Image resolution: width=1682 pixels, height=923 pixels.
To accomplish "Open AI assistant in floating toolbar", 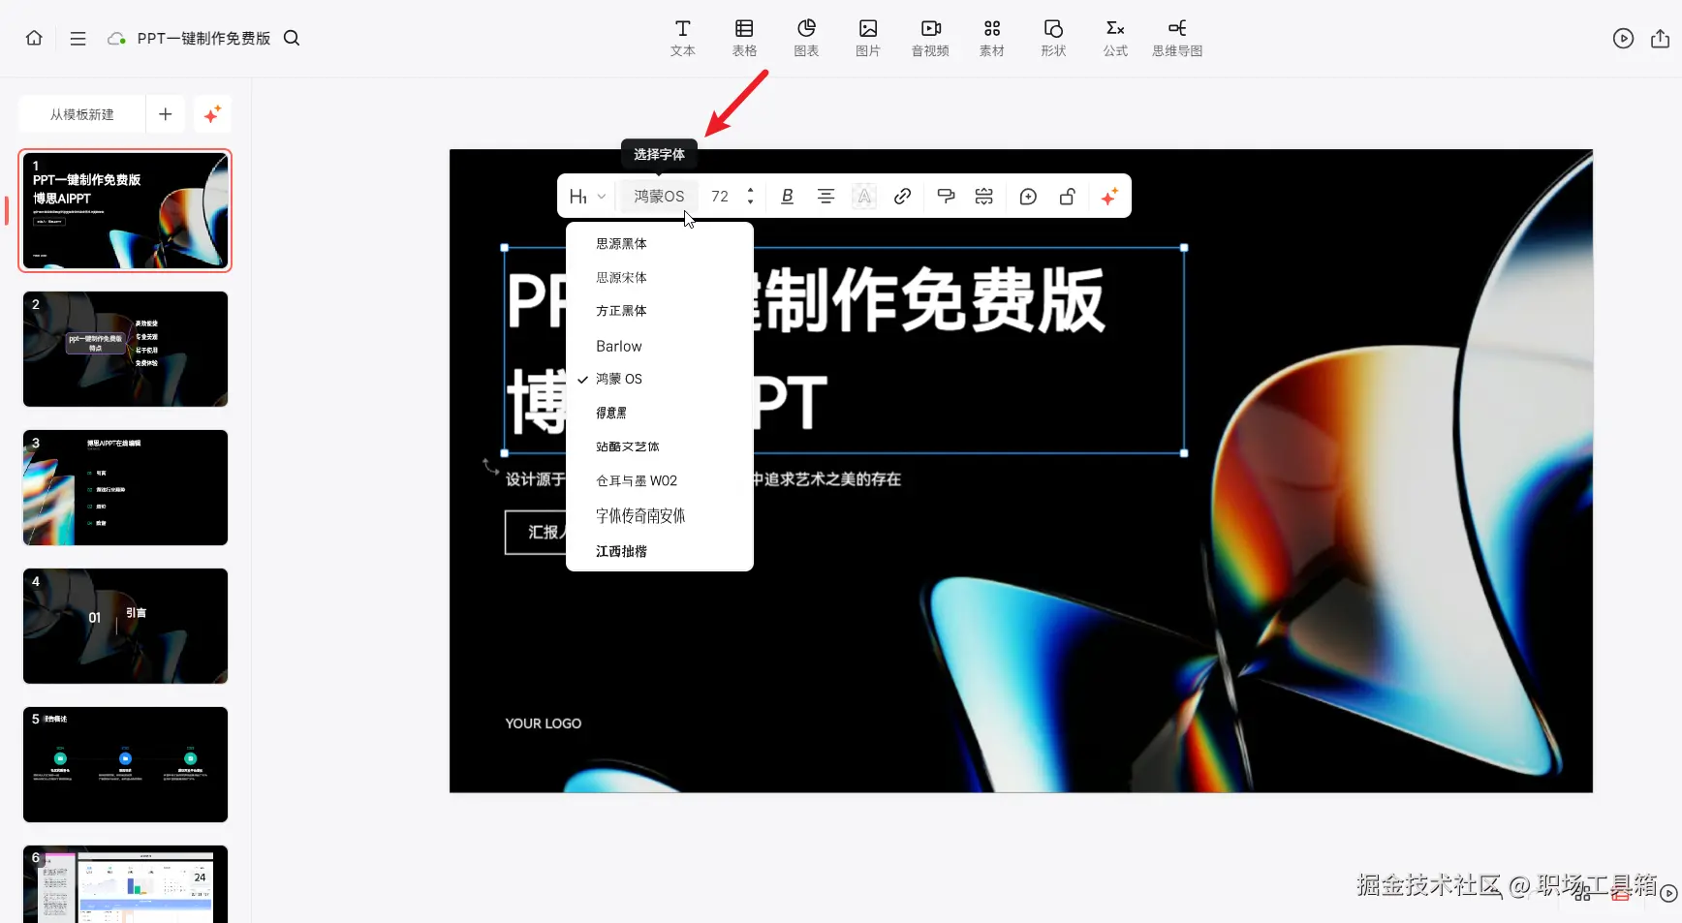I will 1109,197.
